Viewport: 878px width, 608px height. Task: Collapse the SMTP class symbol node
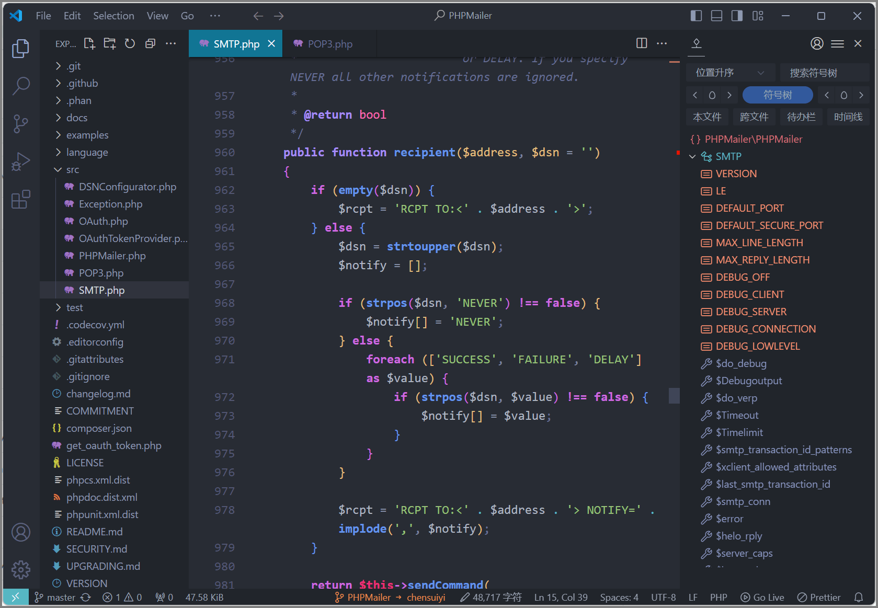click(x=692, y=156)
